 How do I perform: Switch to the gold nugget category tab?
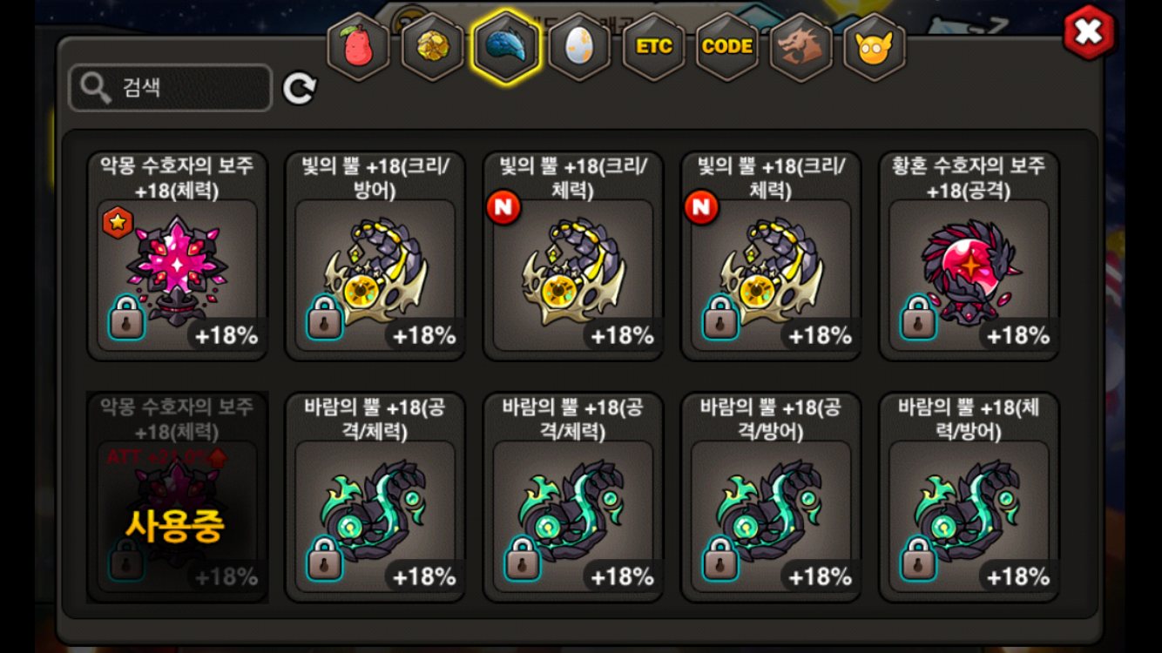(x=432, y=47)
